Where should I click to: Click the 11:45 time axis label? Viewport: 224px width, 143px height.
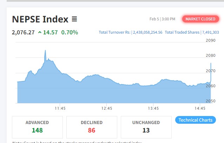tap(60, 108)
